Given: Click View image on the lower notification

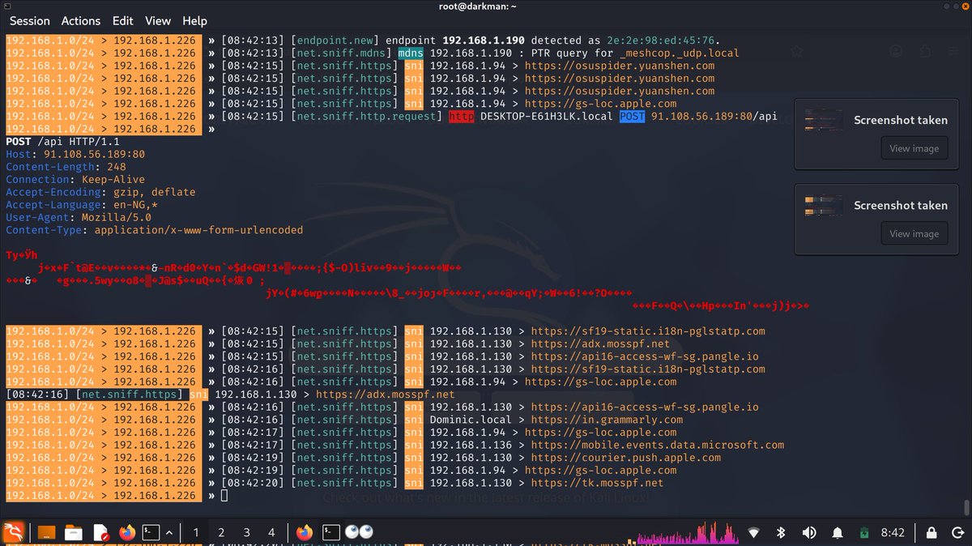Looking at the screenshot, I should coord(914,234).
